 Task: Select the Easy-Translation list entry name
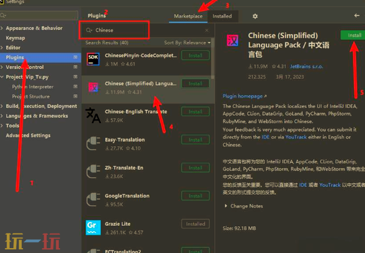click(x=125, y=140)
